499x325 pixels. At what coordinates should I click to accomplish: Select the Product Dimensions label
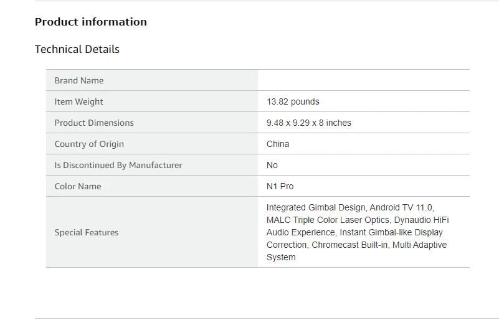pyautogui.click(x=94, y=123)
